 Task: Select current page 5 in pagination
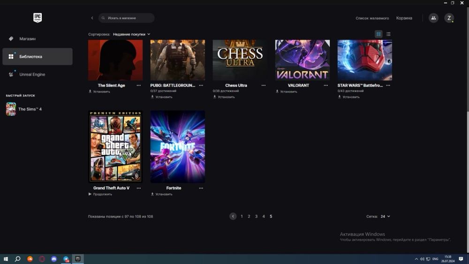click(271, 217)
